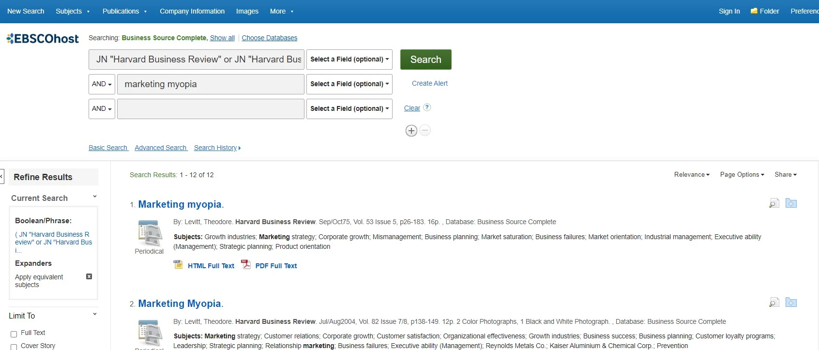819x350 pixels.
Task: Click Periodical icon for result 1
Action: click(149, 233)
